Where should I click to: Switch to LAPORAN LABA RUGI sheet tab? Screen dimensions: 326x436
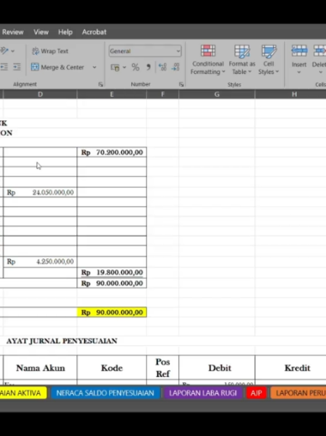tap(203, 393)
